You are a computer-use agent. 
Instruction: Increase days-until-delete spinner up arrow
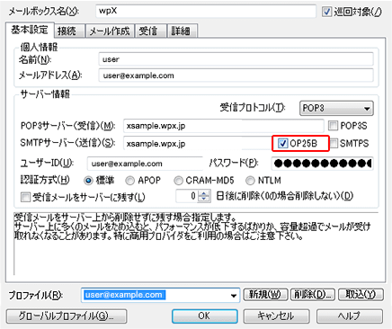204,193
